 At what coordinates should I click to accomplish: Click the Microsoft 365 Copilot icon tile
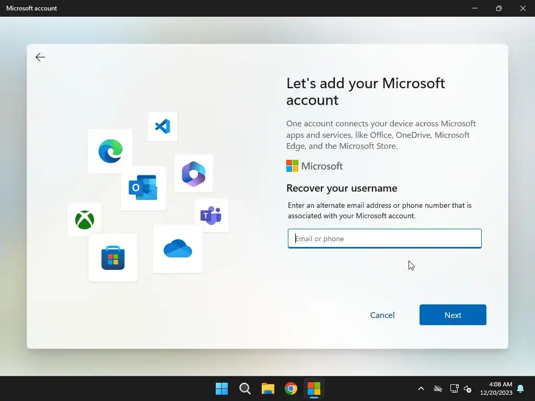(194, 173)
